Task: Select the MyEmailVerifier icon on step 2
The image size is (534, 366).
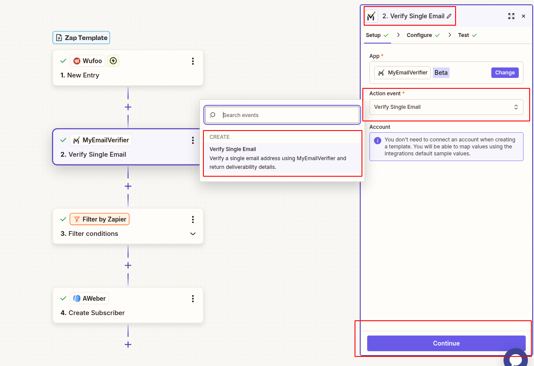Action: (x=77, y=140)
